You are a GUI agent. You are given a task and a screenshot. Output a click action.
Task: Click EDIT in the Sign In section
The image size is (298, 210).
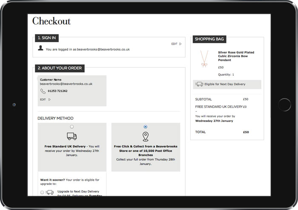[174, 44]
